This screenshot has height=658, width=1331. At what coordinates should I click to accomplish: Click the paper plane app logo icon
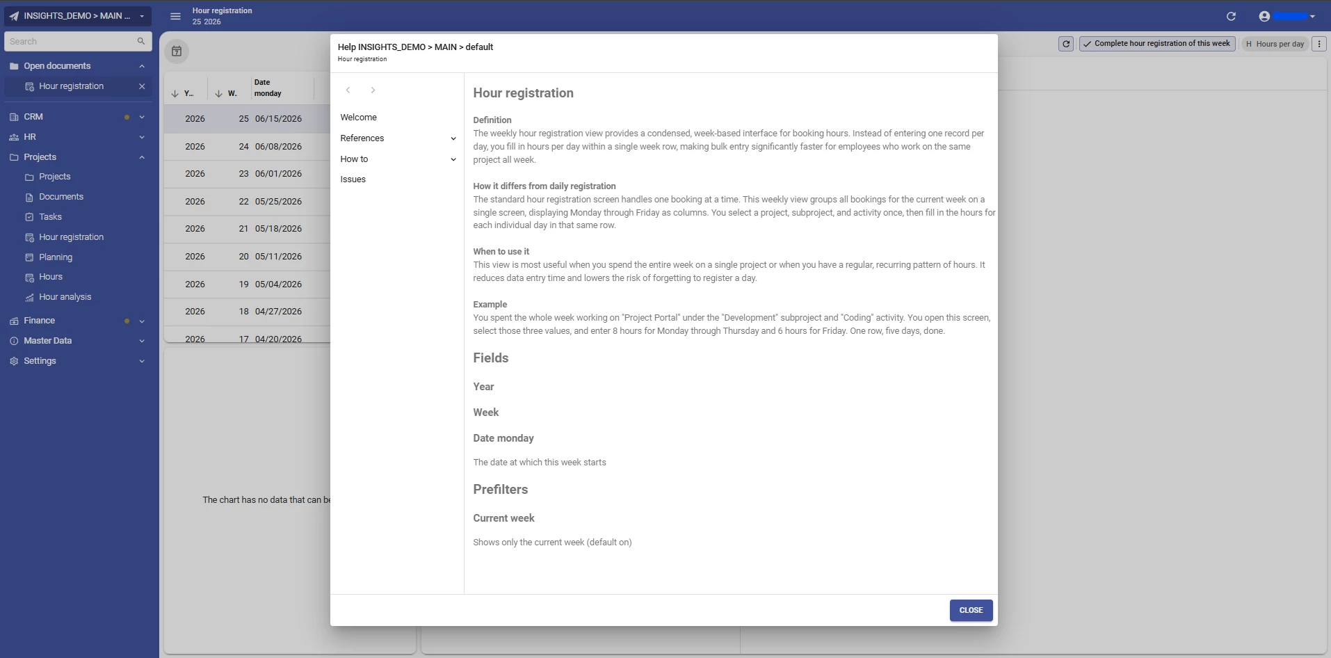point(14,16)
